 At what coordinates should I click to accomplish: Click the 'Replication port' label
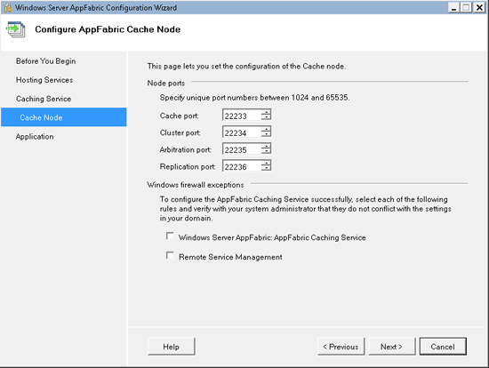(188, 166)
